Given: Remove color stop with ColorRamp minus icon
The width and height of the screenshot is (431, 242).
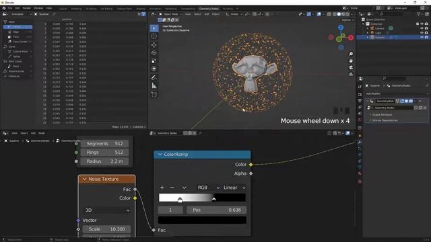Looking at the screenshot, I should [172, 188].
